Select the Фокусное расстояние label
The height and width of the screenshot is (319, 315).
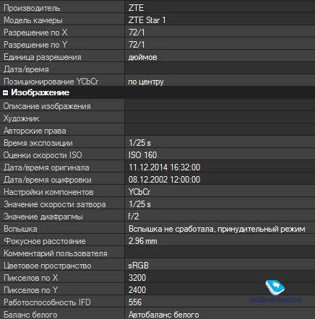(x=45, y=241)
